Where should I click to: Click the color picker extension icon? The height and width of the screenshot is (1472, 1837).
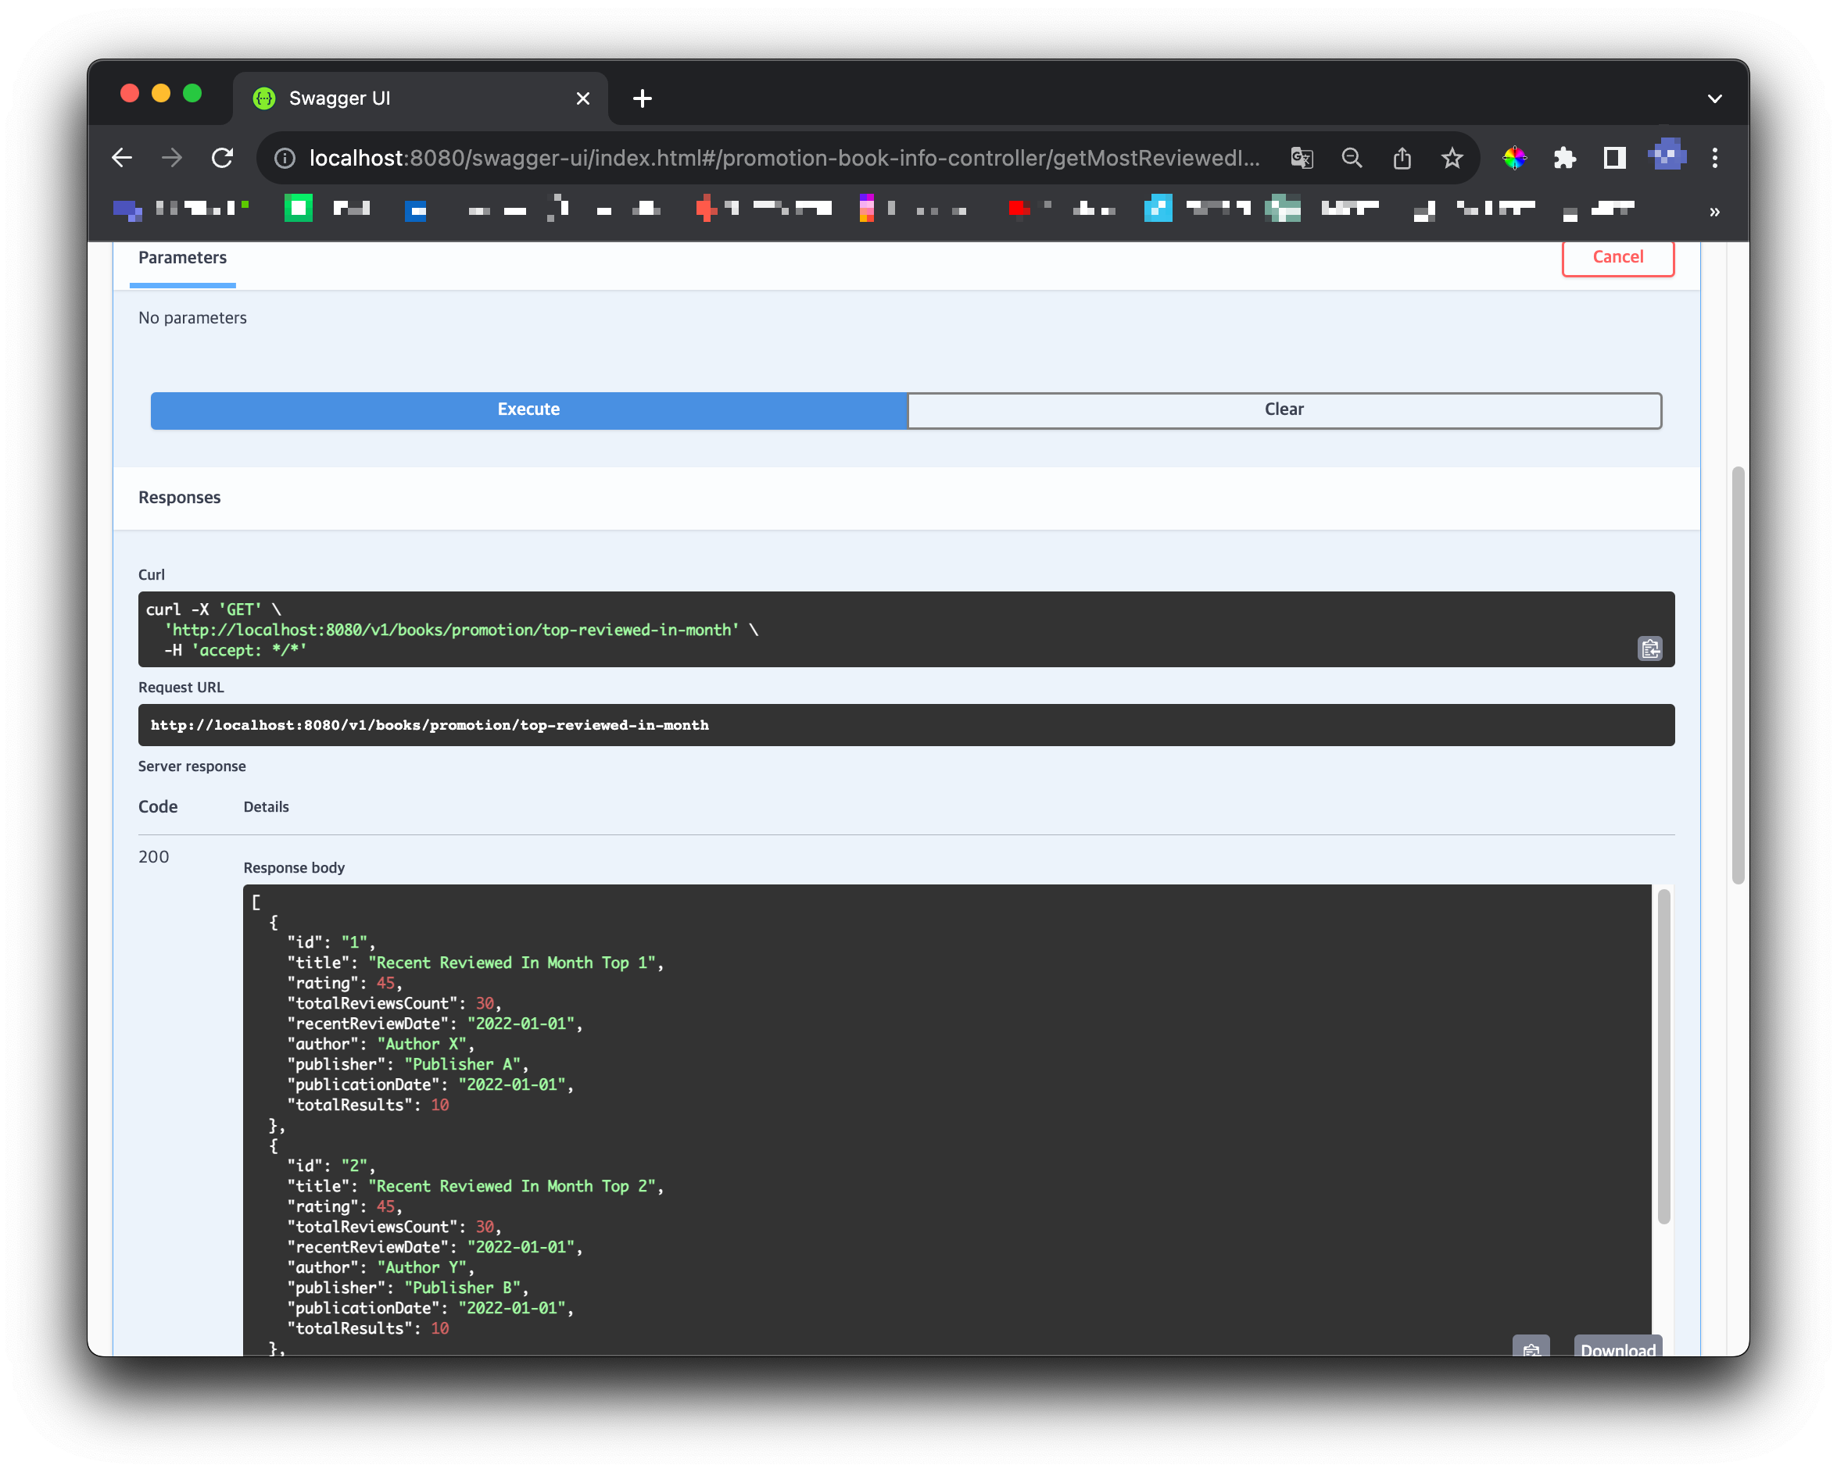[x=1514, y=158]
